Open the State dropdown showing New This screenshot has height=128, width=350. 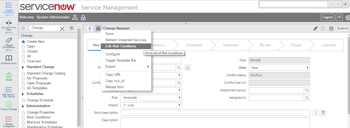279,68
